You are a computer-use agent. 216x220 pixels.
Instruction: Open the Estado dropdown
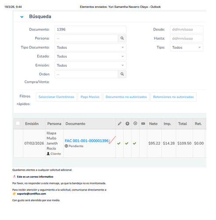pyautogui.click(x=90, y=56)
